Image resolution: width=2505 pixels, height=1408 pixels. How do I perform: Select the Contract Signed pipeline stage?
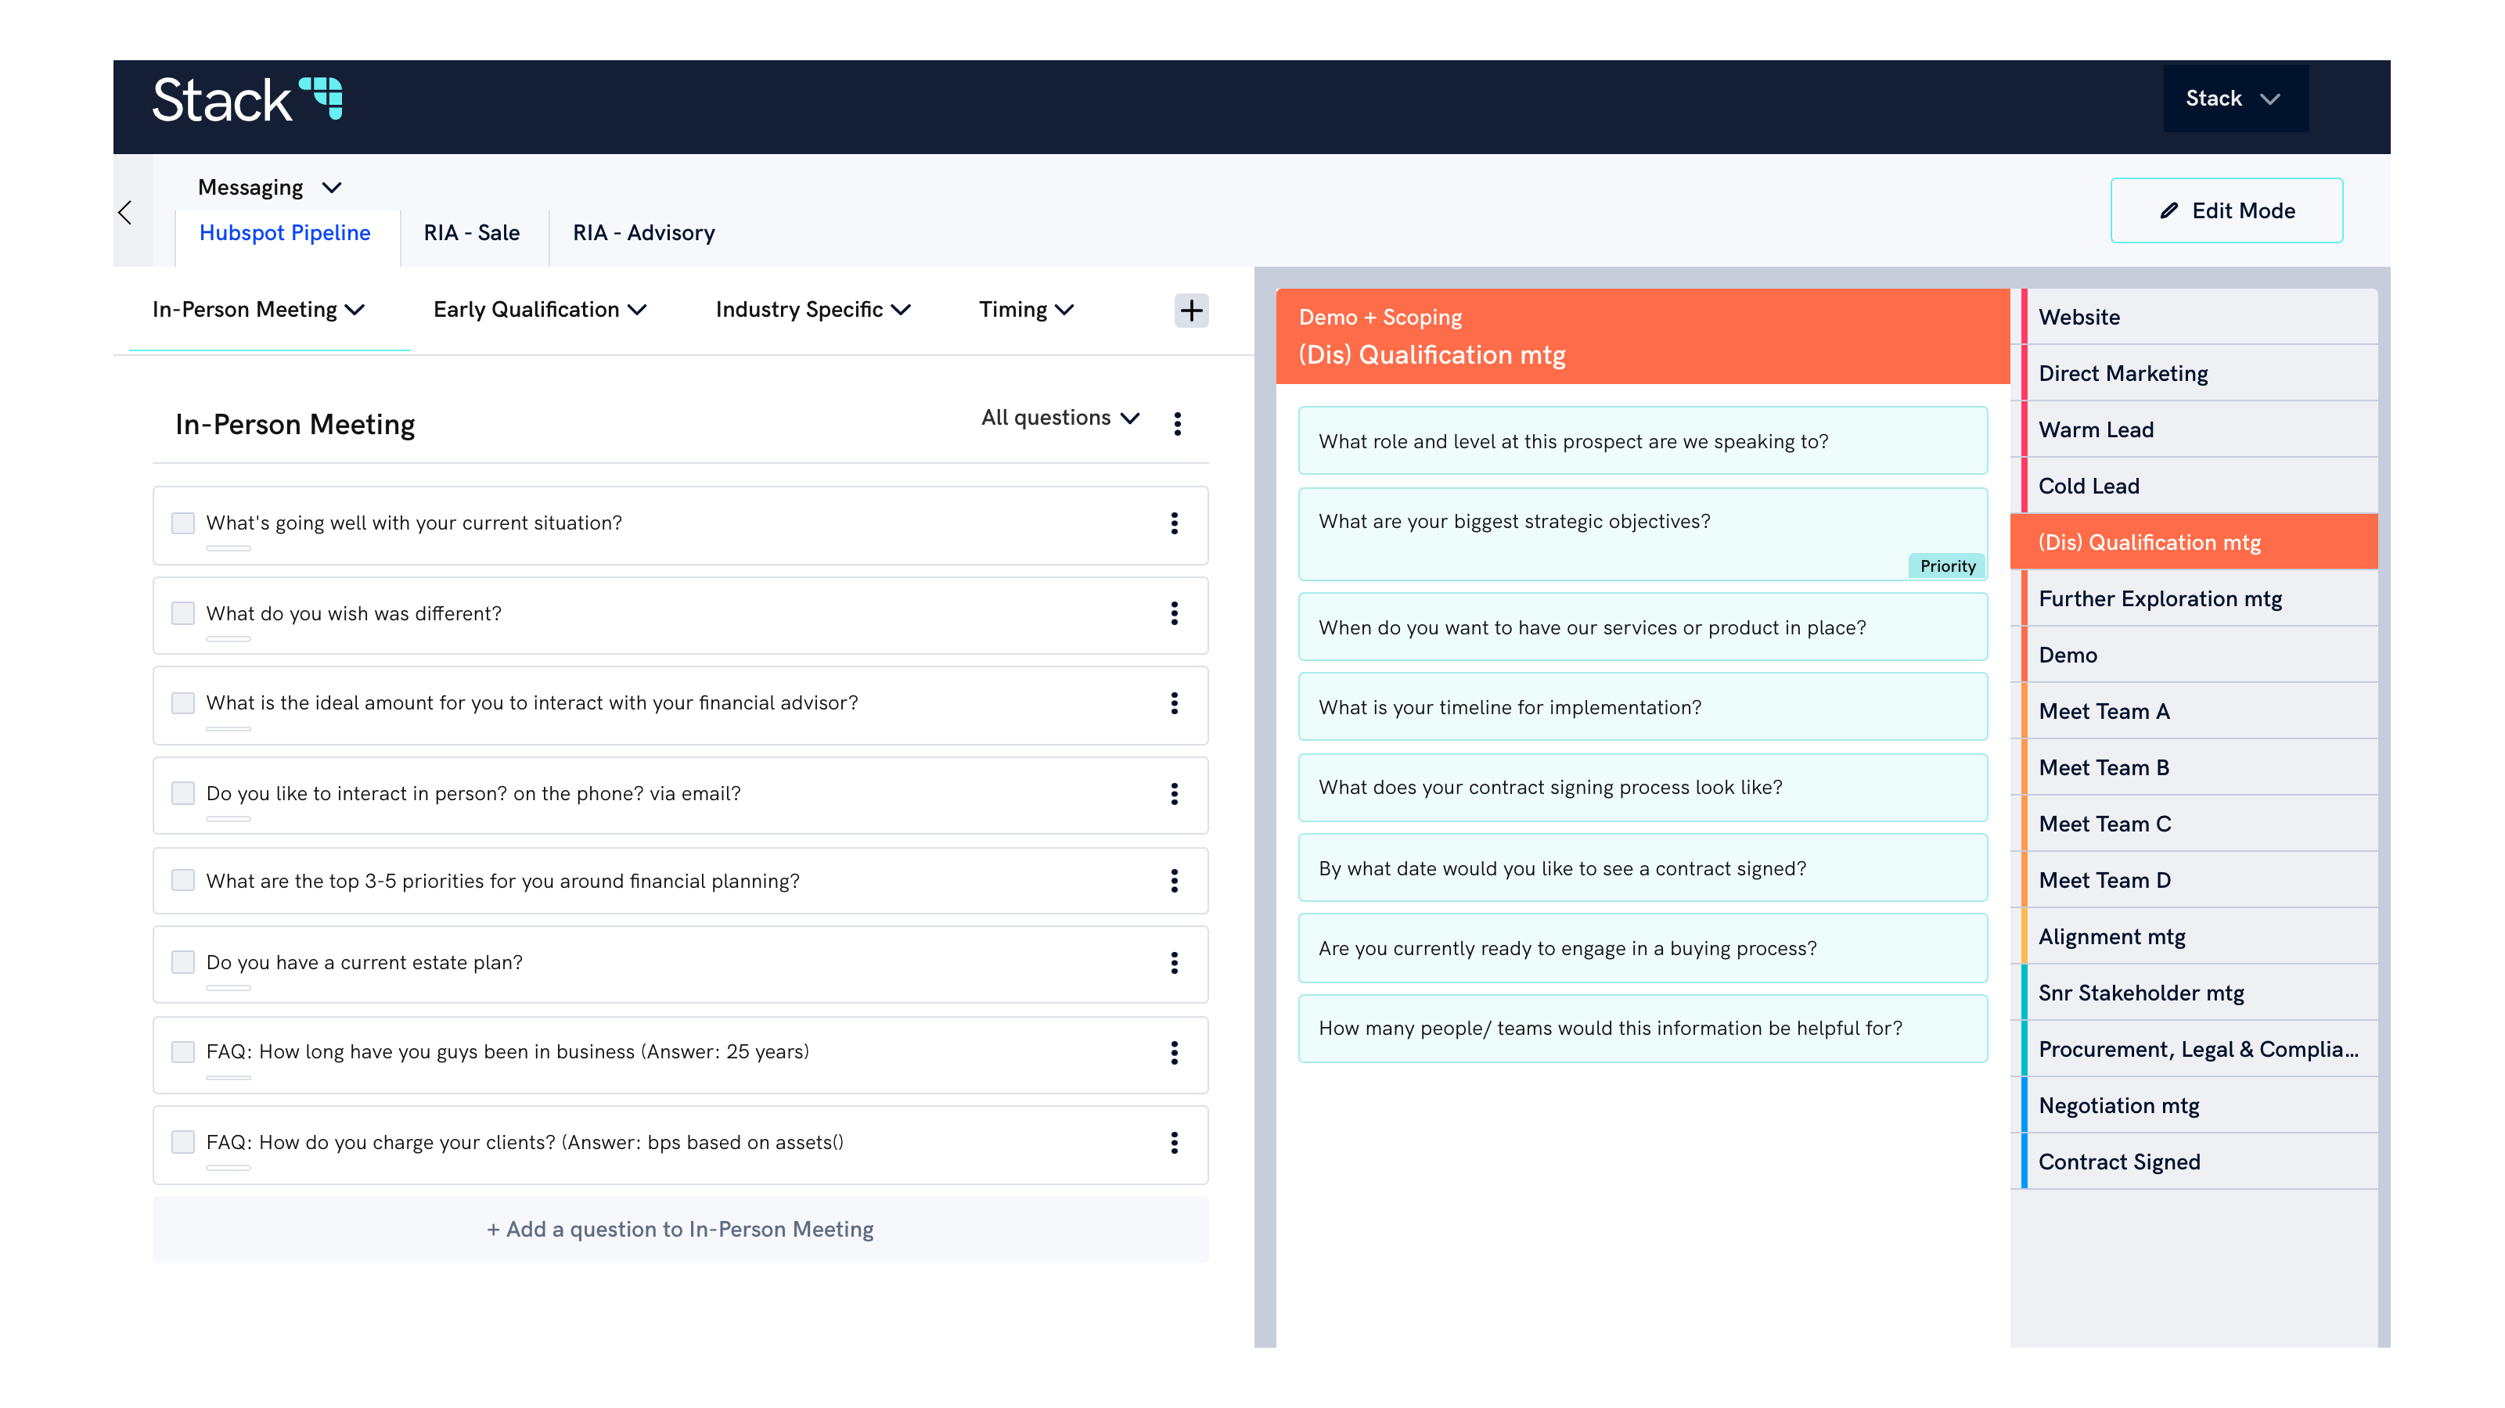(x=2120, y=1161)
